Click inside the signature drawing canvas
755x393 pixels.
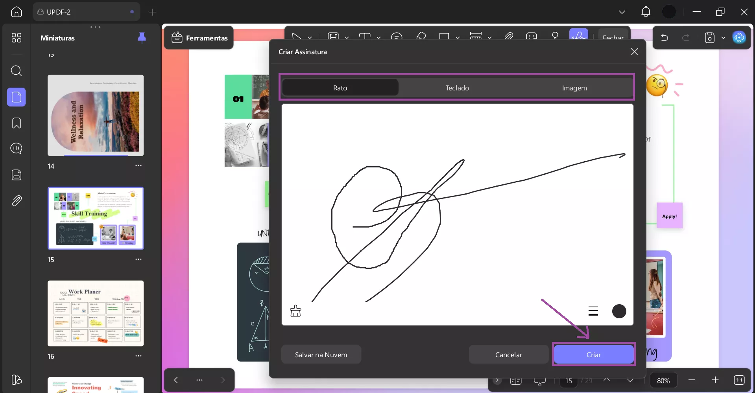pos(457,214)
